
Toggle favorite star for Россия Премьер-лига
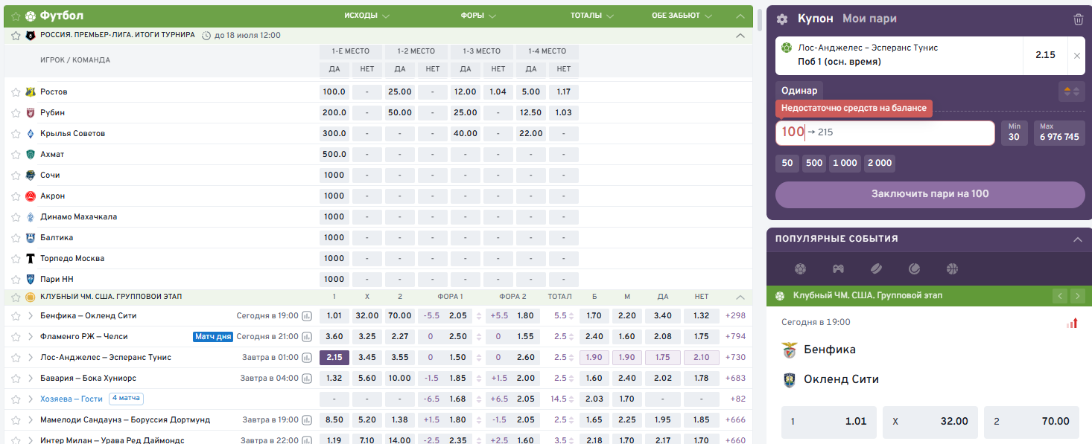click(x=16, y=35)
